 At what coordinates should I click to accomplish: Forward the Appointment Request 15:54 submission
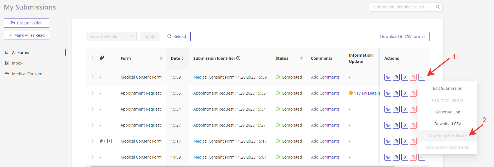tap(405, 109)
